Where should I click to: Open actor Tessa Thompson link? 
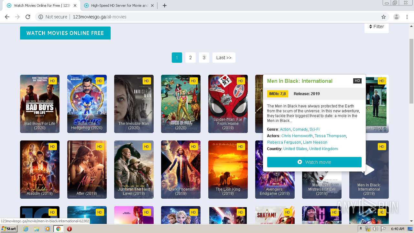[x=330, y=136]
